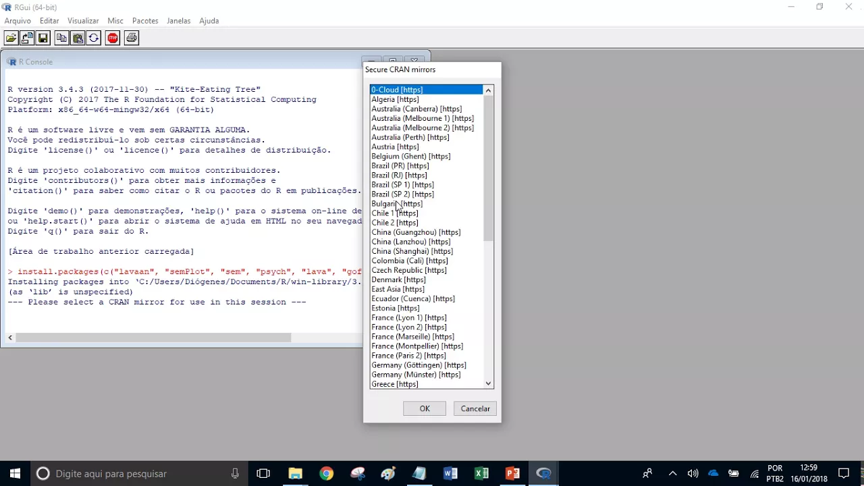Click the volume icon in system tray
Screen dimensions: 864x486
tap(693, 473)
